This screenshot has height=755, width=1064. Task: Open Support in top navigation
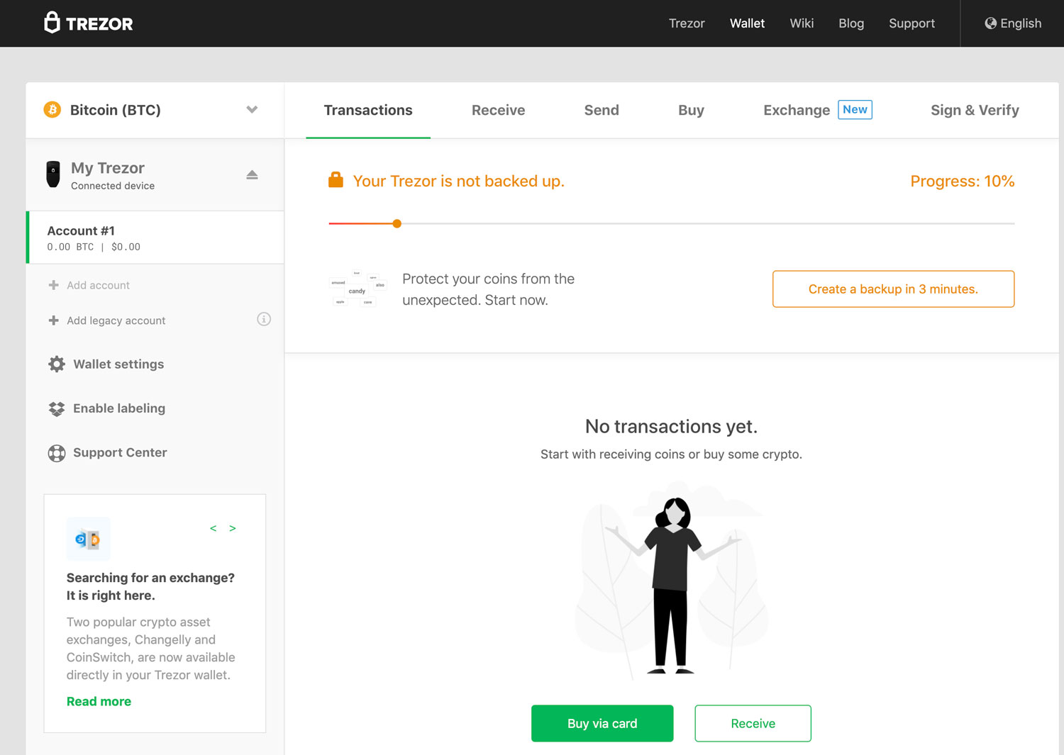911,23
